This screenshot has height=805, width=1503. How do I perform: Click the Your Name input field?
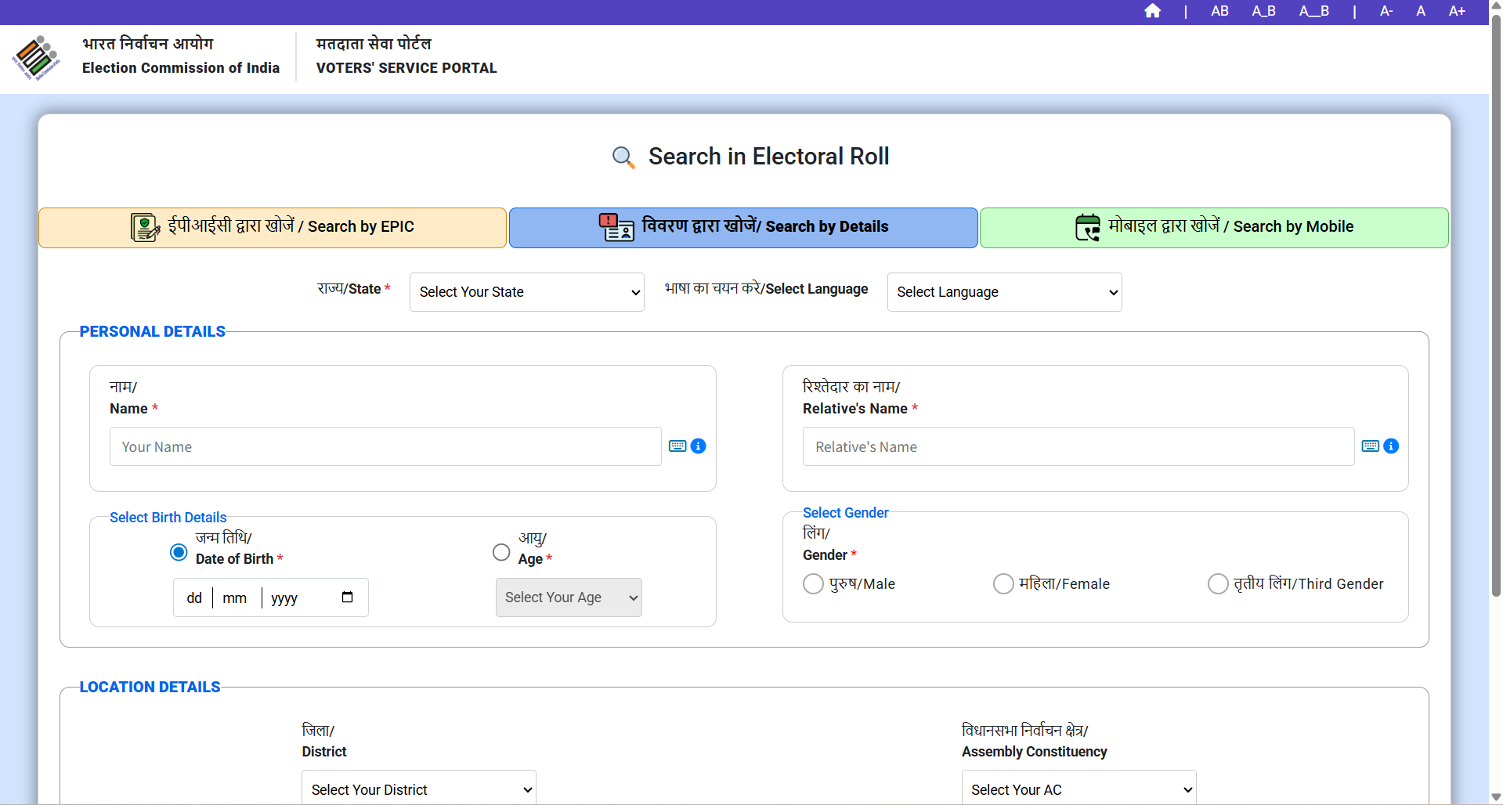coord(385,446)
